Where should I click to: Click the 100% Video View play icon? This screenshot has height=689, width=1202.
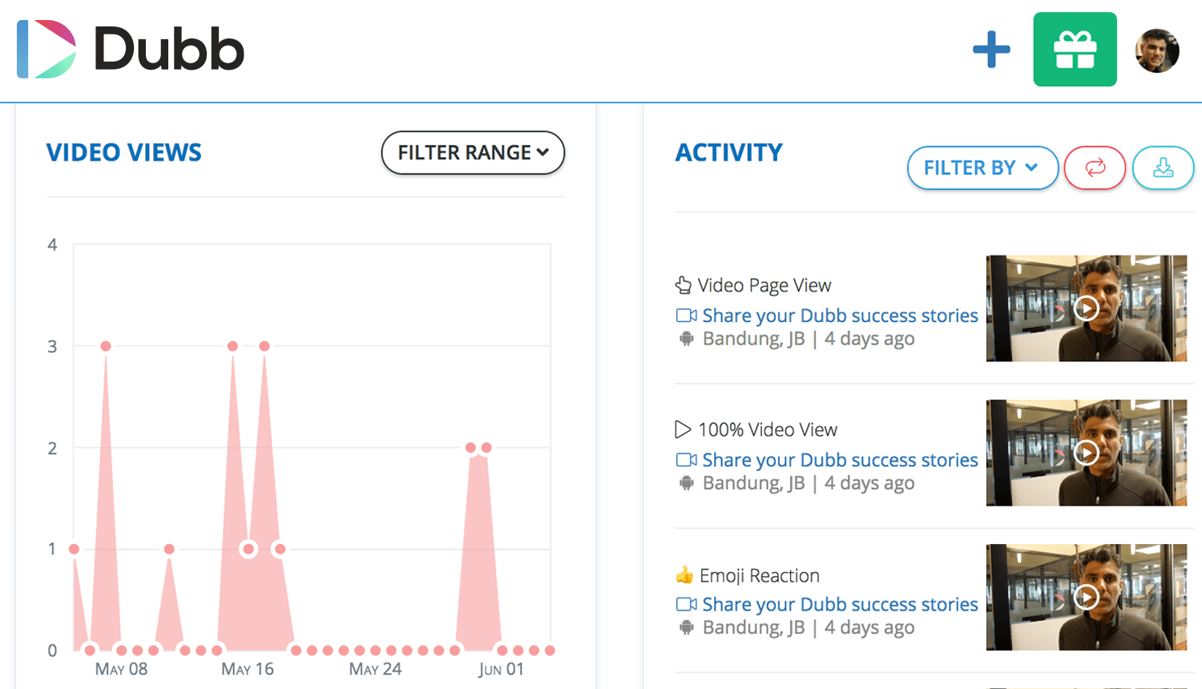[683, 430]
